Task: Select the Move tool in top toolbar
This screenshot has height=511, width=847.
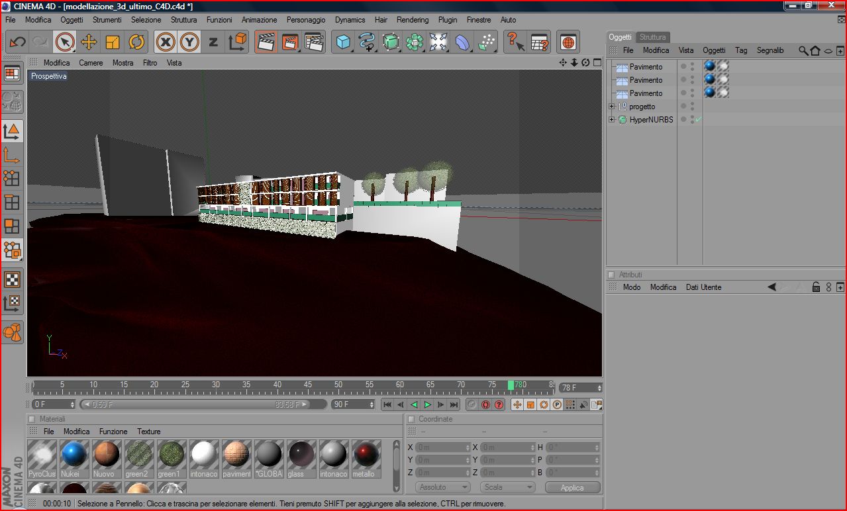Action: [89, 42]
